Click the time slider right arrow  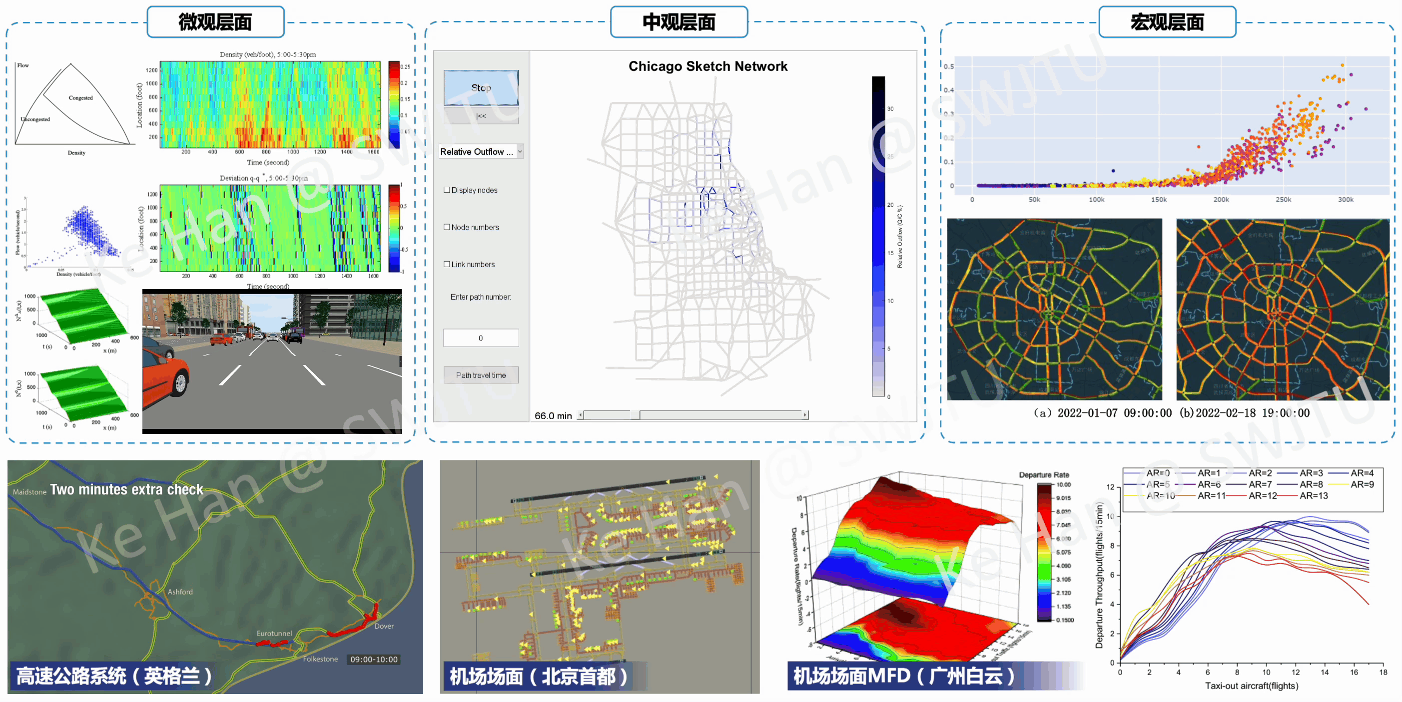(805, 415)
